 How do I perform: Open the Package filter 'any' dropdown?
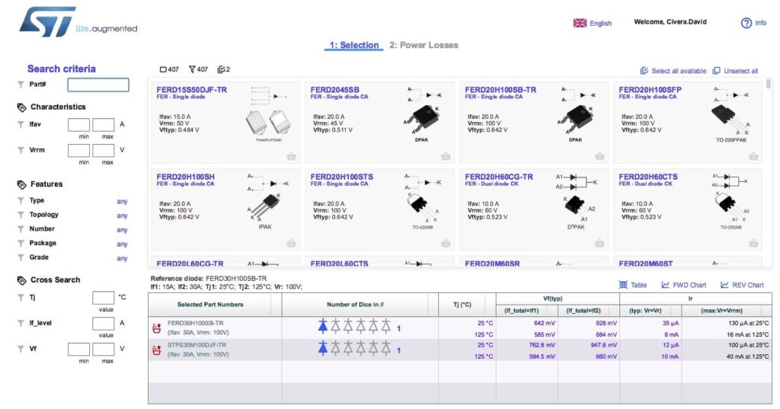tap(122, 244)
